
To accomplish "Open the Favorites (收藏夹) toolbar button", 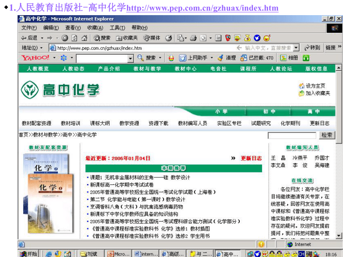I will tap(127, 38).
